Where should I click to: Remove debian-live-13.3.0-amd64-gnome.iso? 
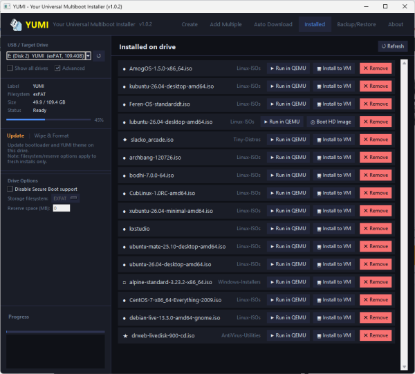376,318
